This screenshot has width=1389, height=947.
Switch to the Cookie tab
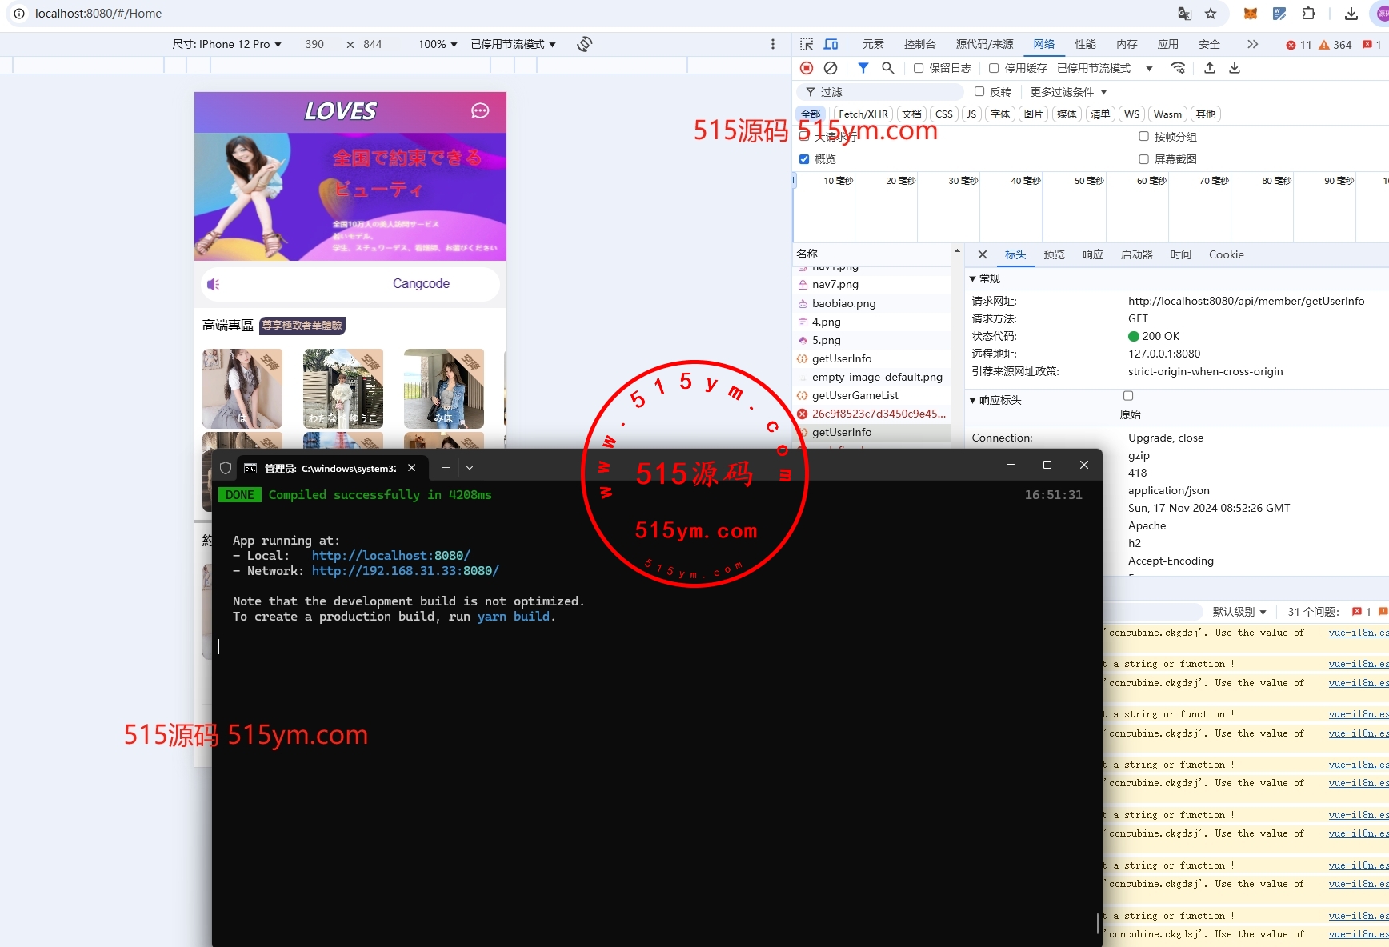click(x=1226, y=254)
